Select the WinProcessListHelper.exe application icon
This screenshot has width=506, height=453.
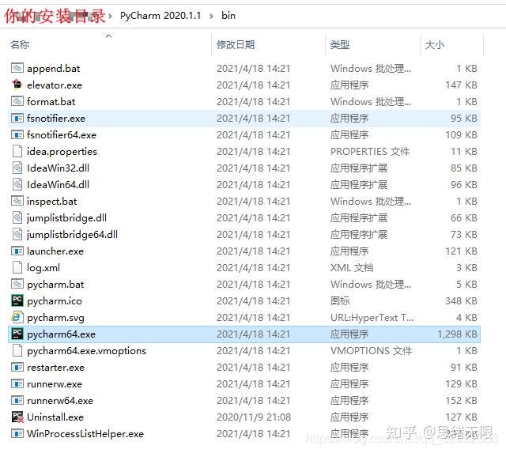17,434
